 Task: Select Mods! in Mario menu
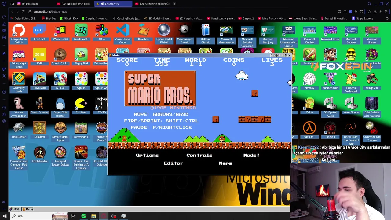[x=251, y=155]
